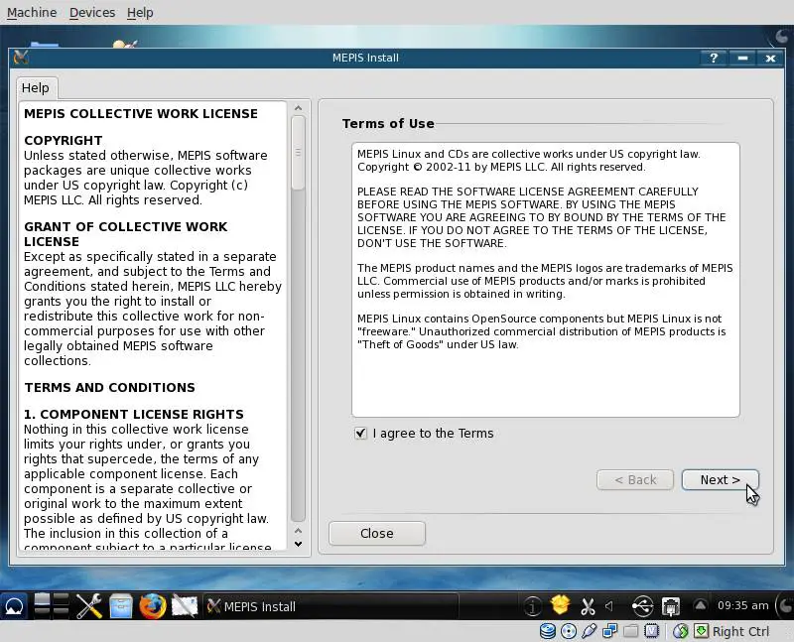The height and width of the screenshot is (642, 794).
Task: Click the volume speaker tray icon
Action: (609, 605)
